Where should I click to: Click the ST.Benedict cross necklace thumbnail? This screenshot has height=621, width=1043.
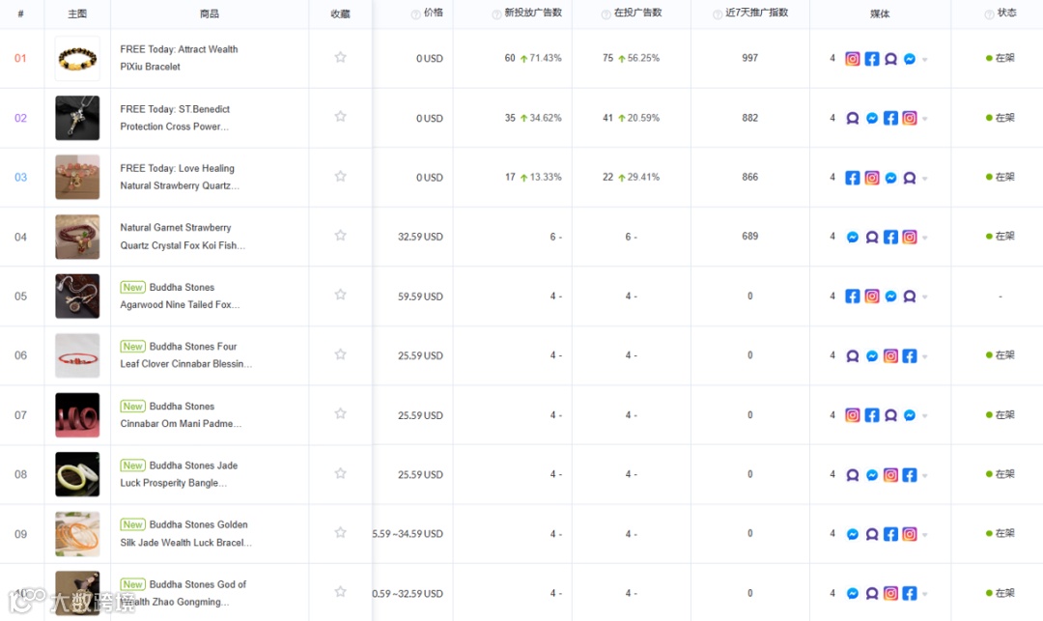(x=77, y=118)
